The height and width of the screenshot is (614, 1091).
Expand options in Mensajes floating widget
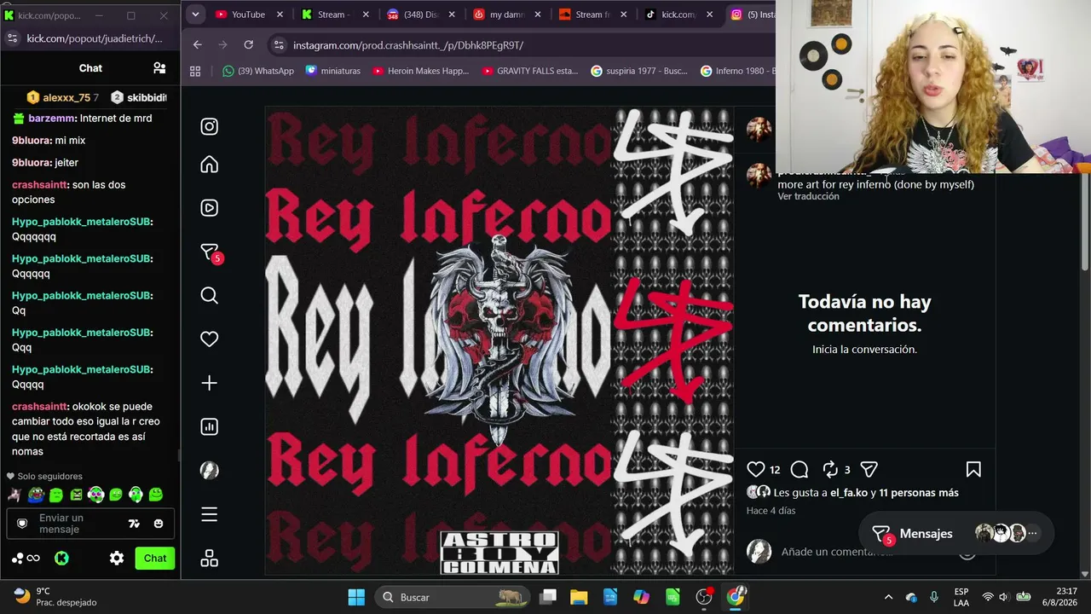(1032, 534)
